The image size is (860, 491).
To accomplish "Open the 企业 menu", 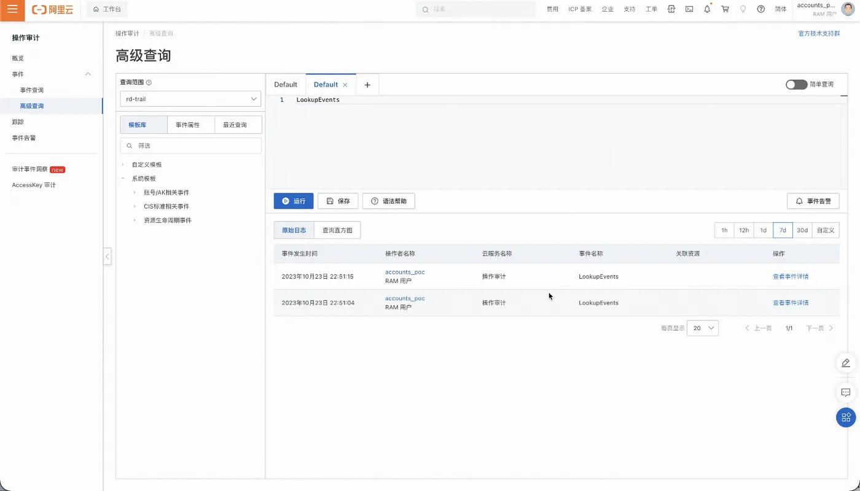I will 608,9.
